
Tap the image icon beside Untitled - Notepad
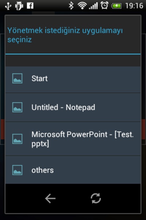(x=17, y=107)
